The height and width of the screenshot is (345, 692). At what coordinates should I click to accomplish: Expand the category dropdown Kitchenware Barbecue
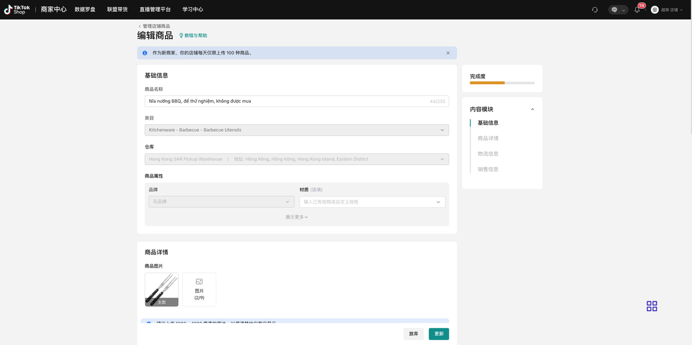(x=296, y=130)
